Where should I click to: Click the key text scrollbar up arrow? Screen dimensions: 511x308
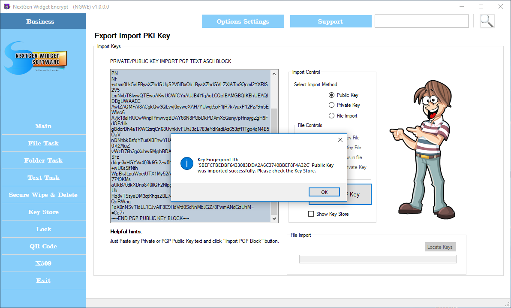pyautogui.click(x=274, y=74)
